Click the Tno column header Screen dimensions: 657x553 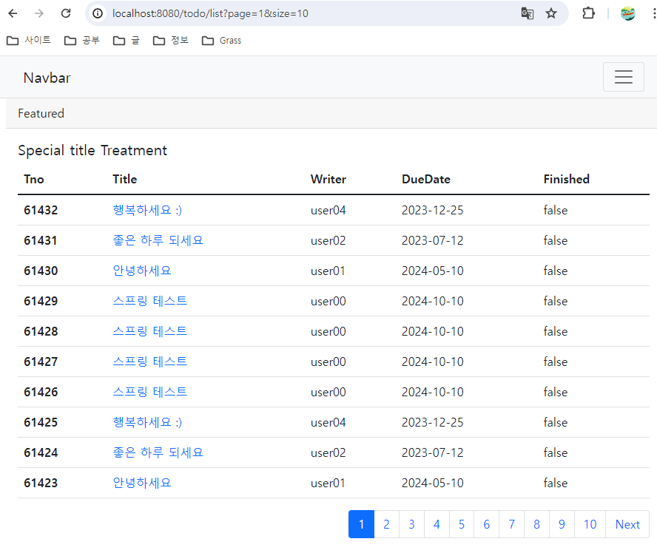(x=34, y=179)
